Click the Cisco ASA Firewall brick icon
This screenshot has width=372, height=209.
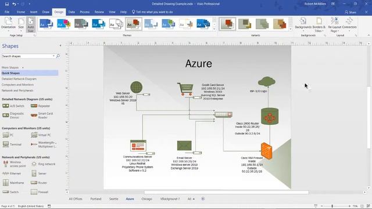pyautogui.click(x=266, y=151)
